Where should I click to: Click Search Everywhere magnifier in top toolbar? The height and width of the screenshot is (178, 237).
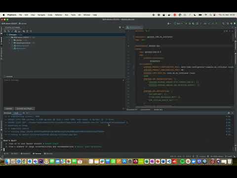tap(228, 24)
